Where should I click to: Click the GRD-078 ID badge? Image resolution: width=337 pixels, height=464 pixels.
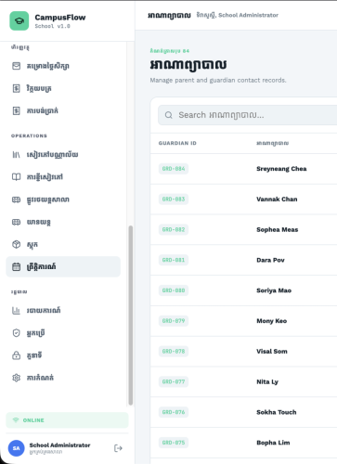(174, 351)
